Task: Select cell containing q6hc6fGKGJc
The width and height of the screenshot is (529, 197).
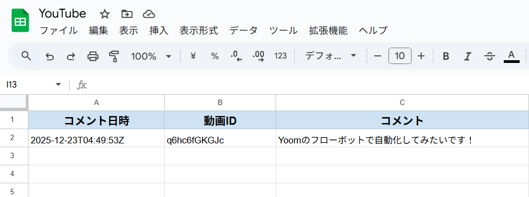Action: point(220,140)
